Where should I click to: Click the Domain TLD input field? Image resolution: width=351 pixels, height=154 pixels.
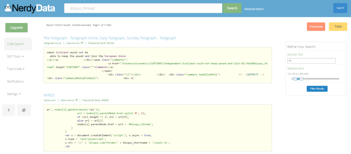point(311,61)
